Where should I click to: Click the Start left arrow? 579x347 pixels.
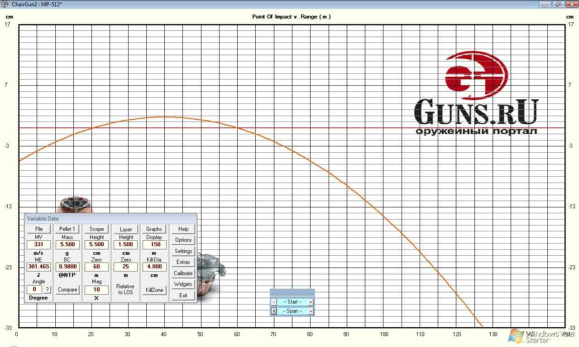pyautogui.click(x=273, y=302)
